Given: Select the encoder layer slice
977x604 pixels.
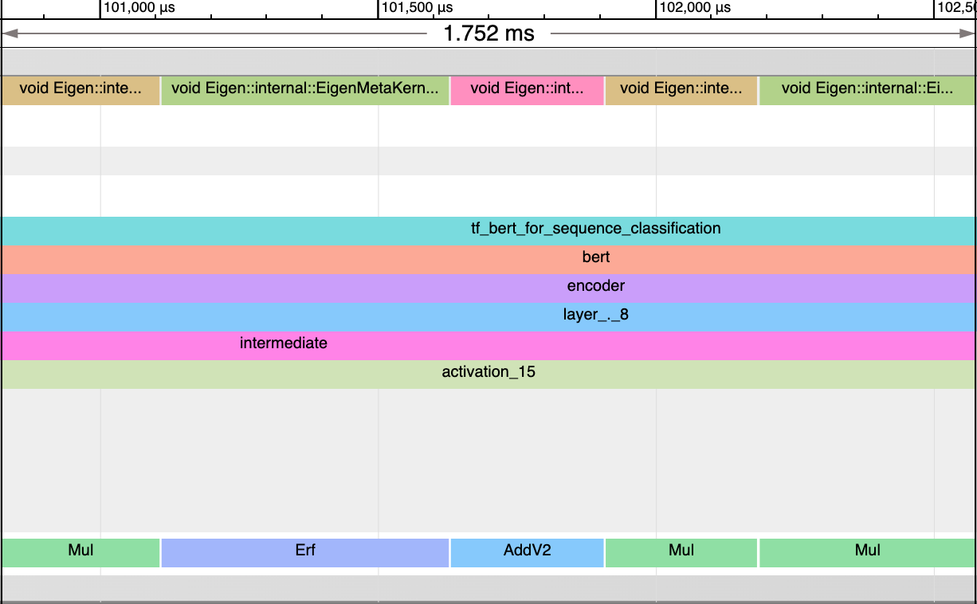Looking at the screenshot, I should 488,288.
